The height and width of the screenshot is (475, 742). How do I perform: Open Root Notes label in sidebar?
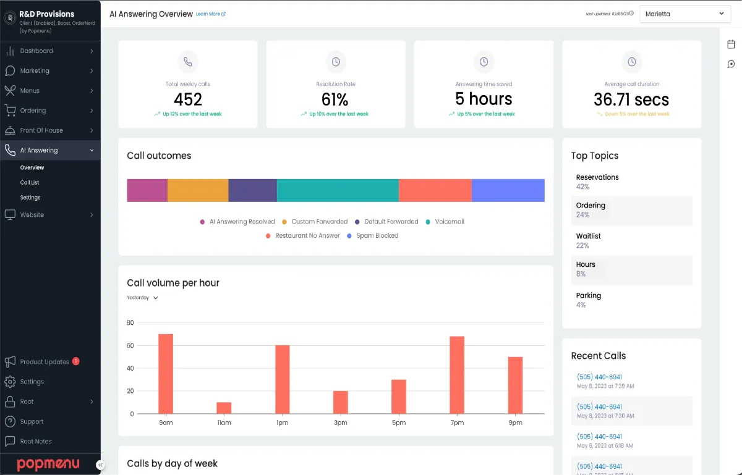36,441
